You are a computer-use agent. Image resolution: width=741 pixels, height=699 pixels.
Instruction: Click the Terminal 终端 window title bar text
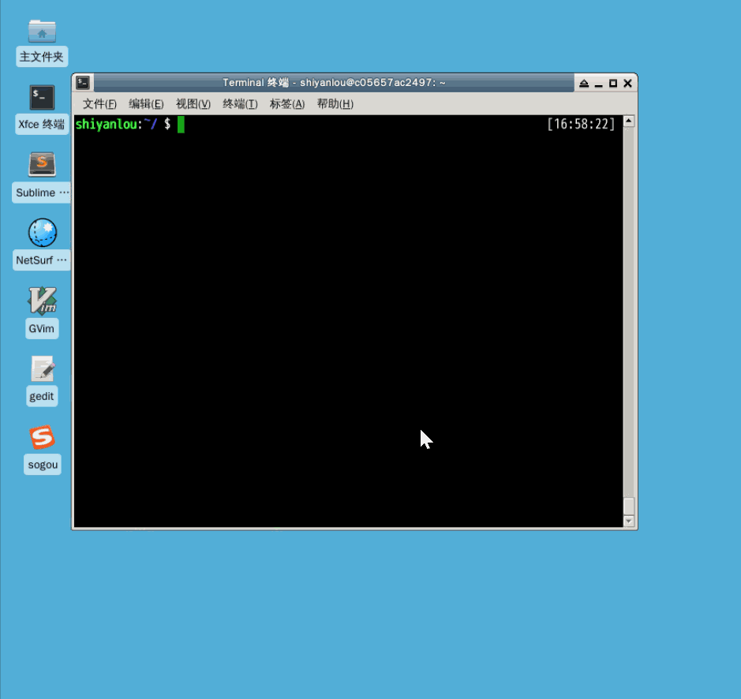[x=334, y=83]
